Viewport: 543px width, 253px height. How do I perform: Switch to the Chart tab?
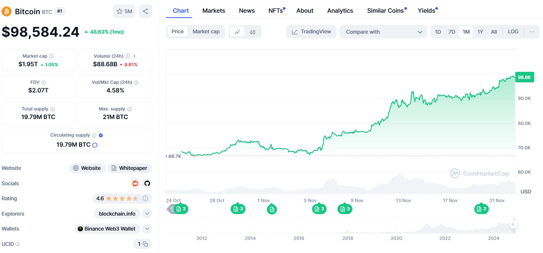click(x=181, y=10)
